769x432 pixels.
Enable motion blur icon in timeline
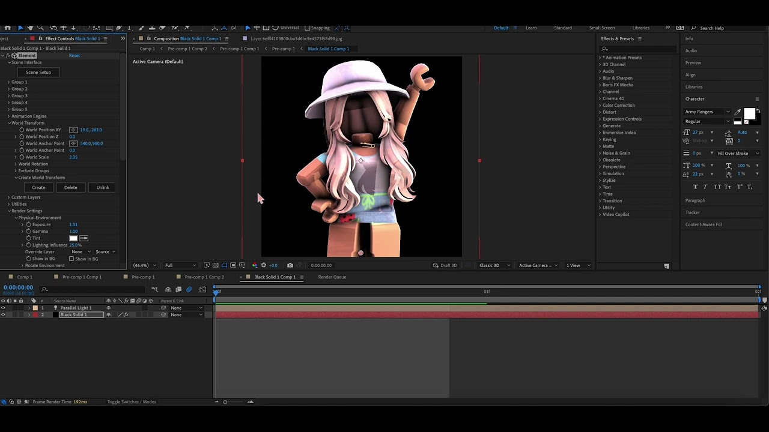(x=189, y=289)
